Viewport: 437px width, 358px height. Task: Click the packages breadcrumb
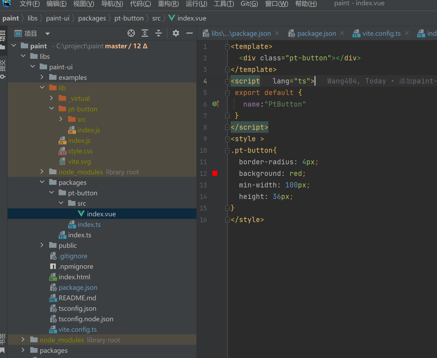92,18
